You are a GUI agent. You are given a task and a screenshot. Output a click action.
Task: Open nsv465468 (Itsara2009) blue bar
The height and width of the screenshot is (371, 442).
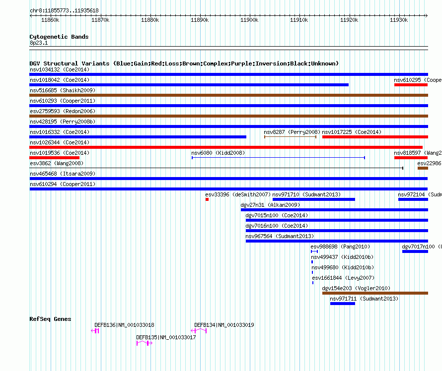click(x=228, y=179)
